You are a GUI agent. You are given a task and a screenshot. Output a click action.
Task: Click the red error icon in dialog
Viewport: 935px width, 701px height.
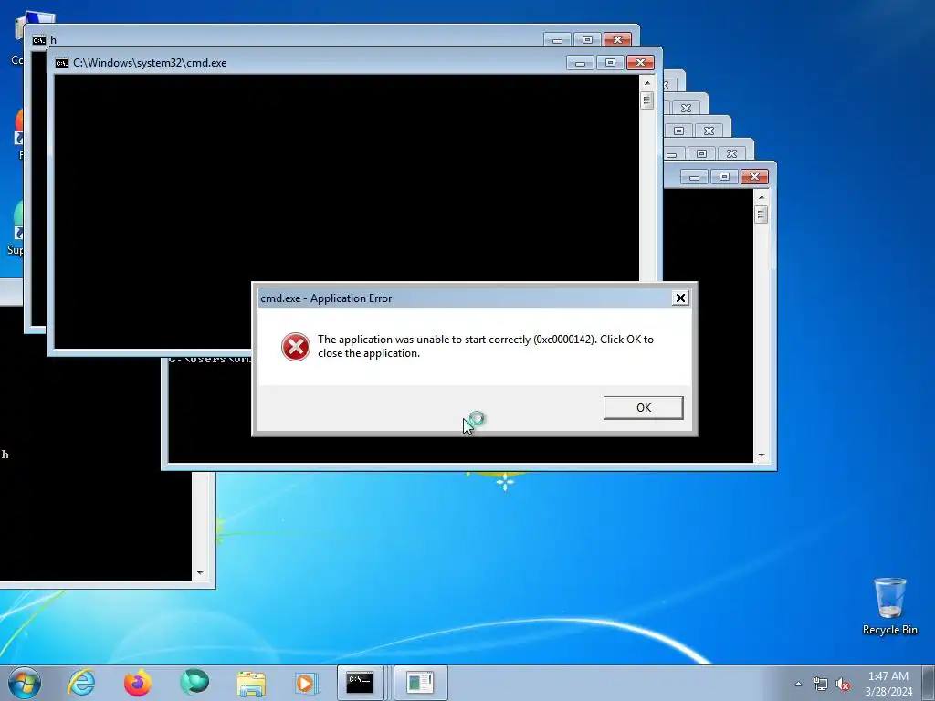pos(295,346)
